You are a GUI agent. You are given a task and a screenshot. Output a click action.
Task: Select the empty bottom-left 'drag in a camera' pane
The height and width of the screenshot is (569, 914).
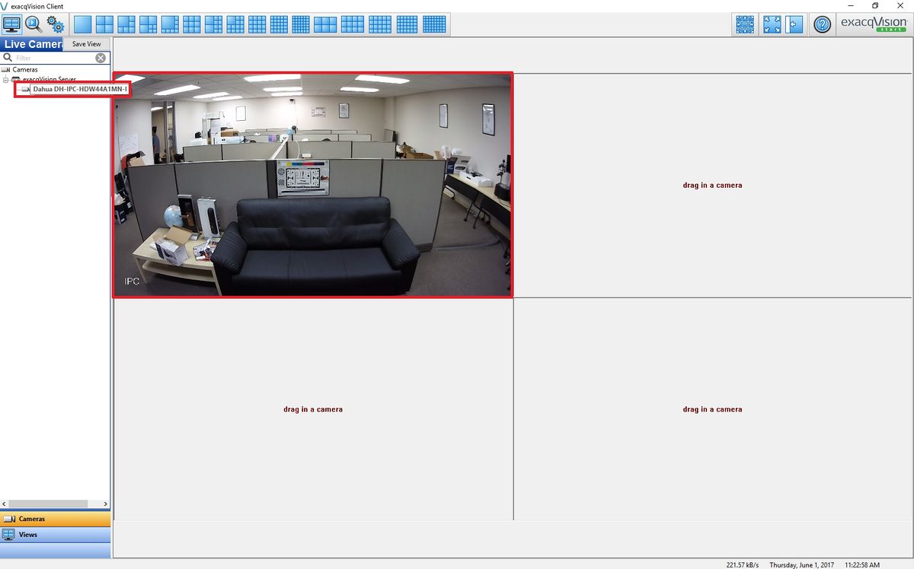pos(313,408)
